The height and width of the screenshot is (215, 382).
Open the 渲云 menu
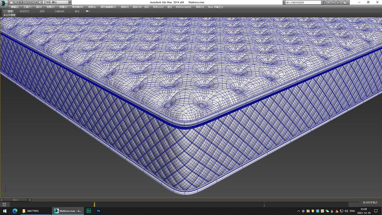click(x=170, y=7)
